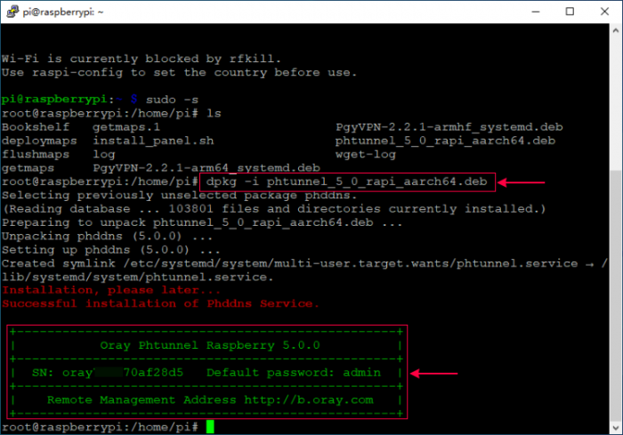623x435 pixels.
Task: Click the 'Preparing to unpack' line
Action: tap(202, 222)
